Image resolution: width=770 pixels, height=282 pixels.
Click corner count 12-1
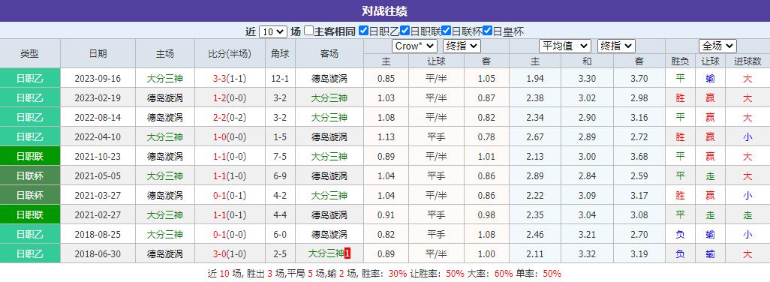[x=281, y=79]
